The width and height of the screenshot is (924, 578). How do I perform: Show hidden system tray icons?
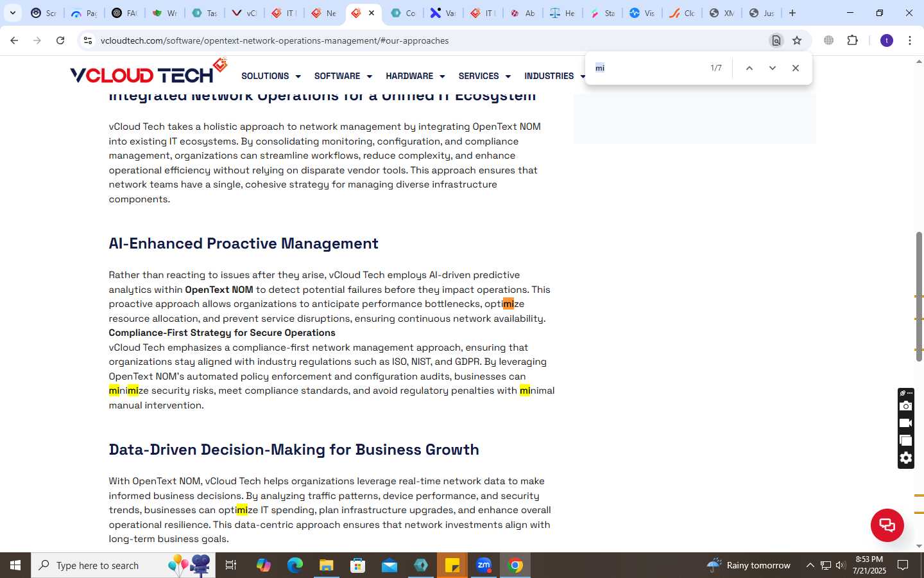(x=810, y=565)
